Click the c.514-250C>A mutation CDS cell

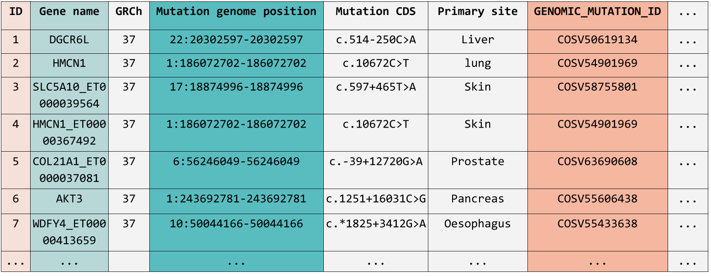[x=375, y=40]
